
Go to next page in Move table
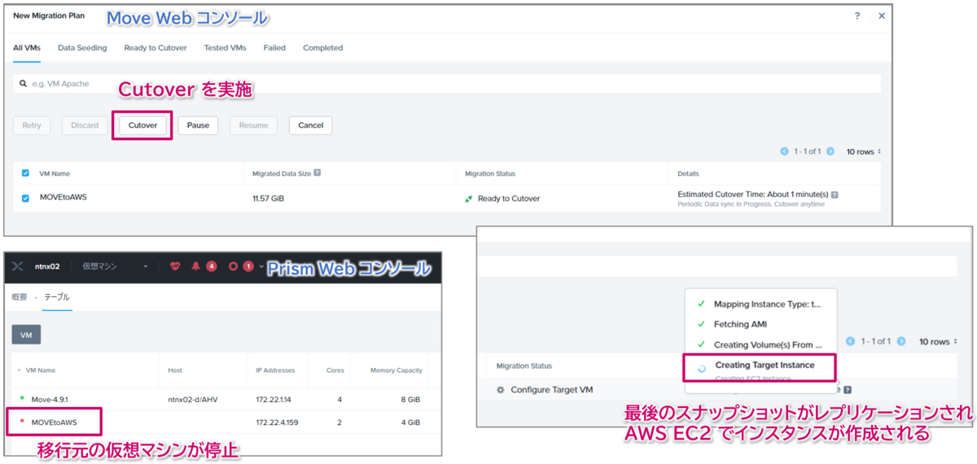830,151
